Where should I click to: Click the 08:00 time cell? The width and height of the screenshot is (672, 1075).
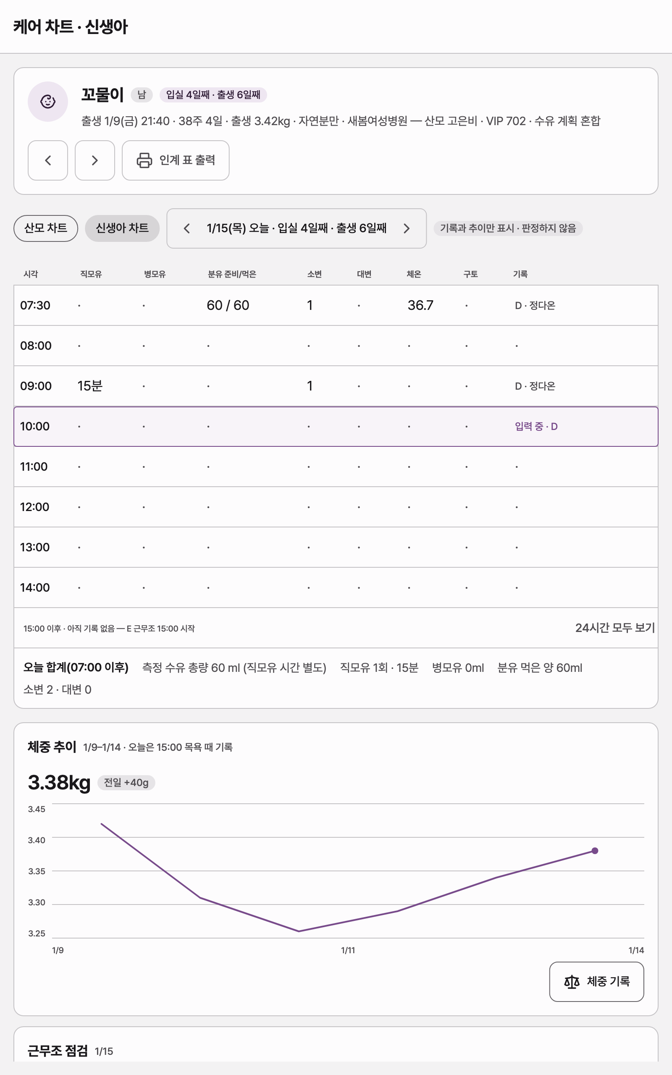pyautogui.click(x=36, y=346)
